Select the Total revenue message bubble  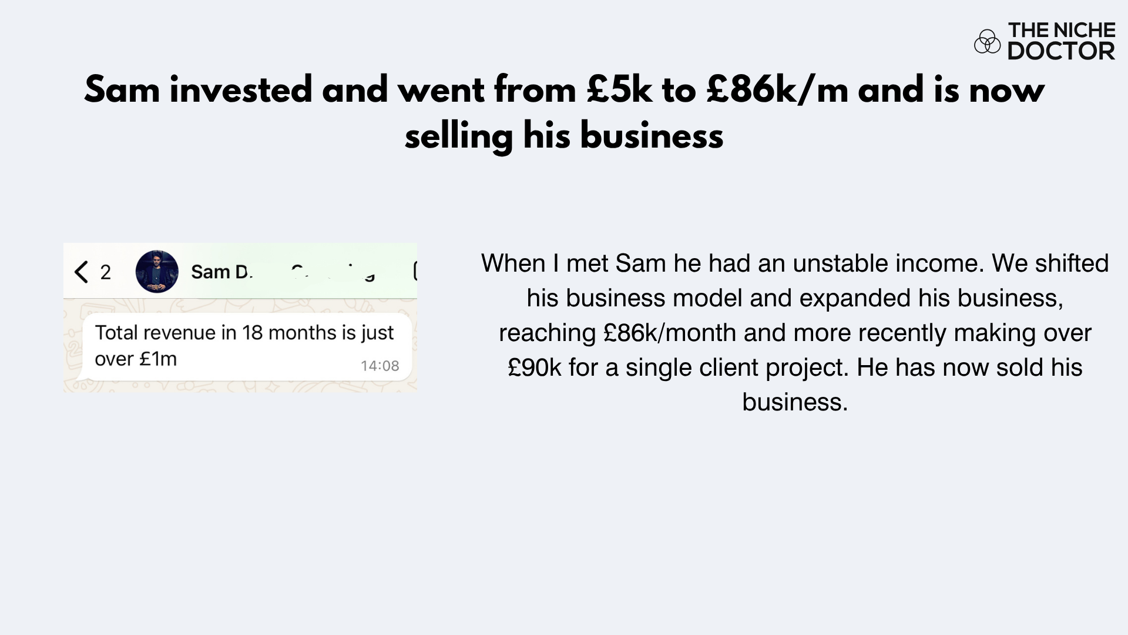point(246,347)
